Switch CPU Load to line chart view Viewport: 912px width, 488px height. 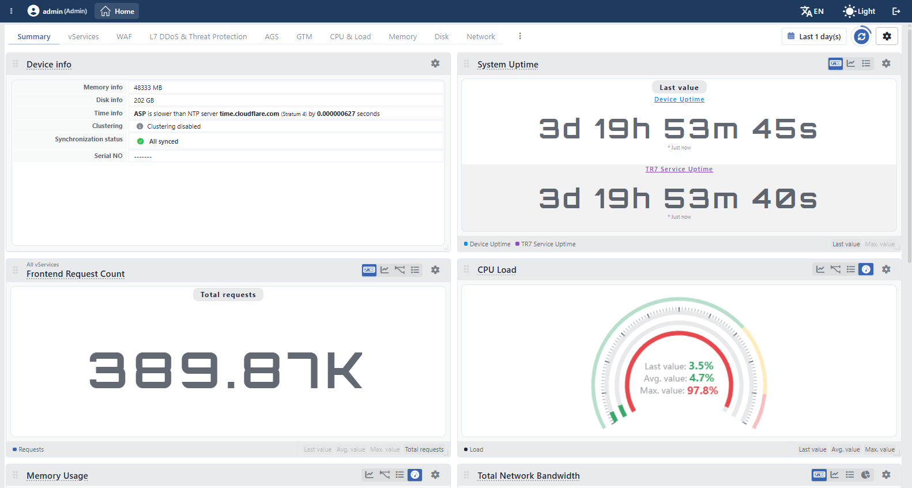coord(820,269)
